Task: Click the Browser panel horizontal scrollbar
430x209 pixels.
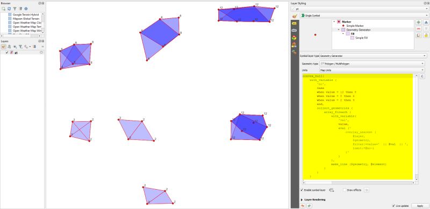Action: (x=20, y=36)
